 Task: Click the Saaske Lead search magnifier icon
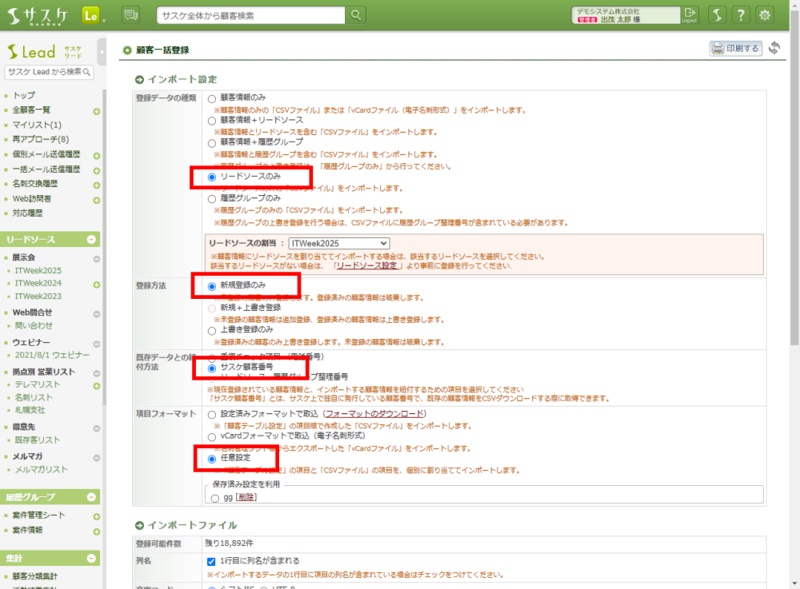click(x=86, y=73)
